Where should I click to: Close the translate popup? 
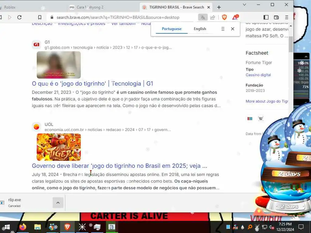pos(233,29)
